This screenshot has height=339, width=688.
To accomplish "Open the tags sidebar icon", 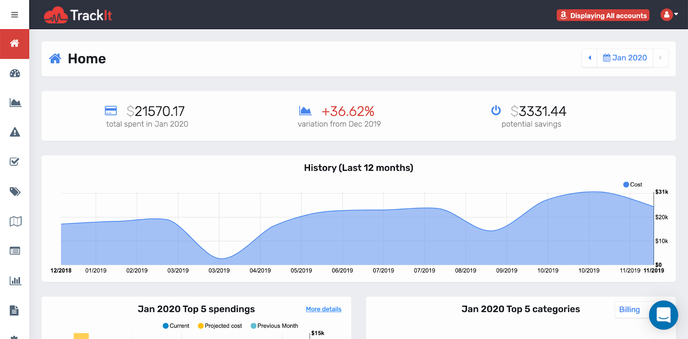I will [15, 191].
